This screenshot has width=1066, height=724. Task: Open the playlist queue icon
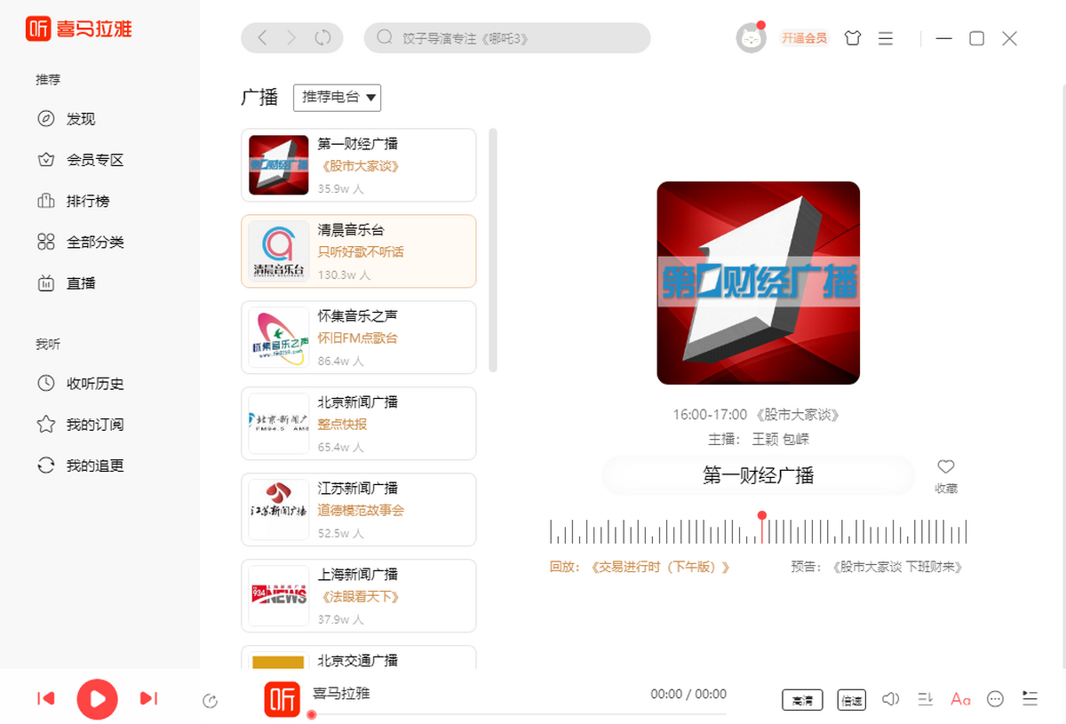1030,698
